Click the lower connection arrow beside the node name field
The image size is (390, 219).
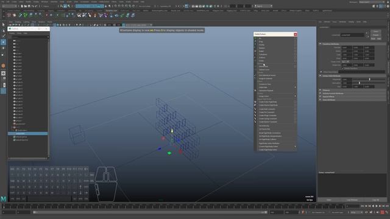tap(367, 36)
